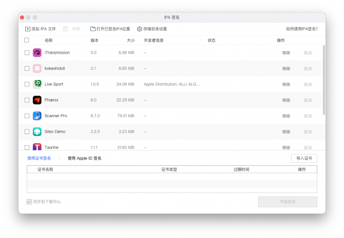This screenshot has height=238, width=344.
Task: Click the 开发者信息 column header
Action: tap(154, 40)
